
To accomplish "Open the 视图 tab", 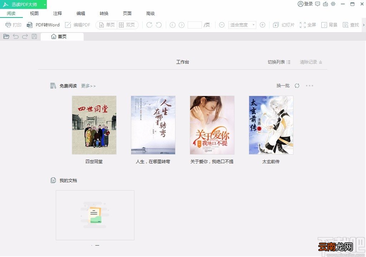I will click(x=34, y=14).
